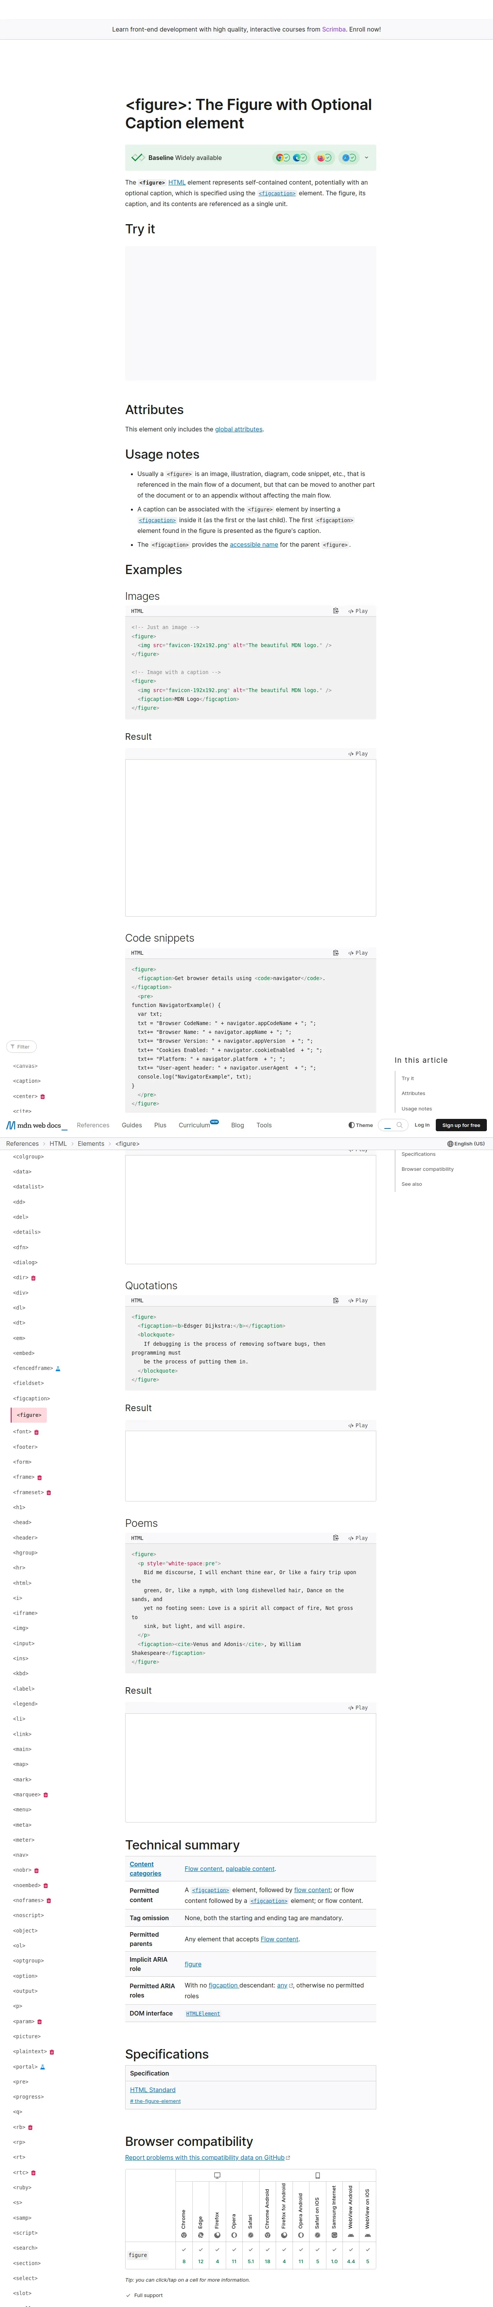The image size is (493, 2307).
Task: Jump to Browser compatibility in article outline
Action: coord(428,1169)
